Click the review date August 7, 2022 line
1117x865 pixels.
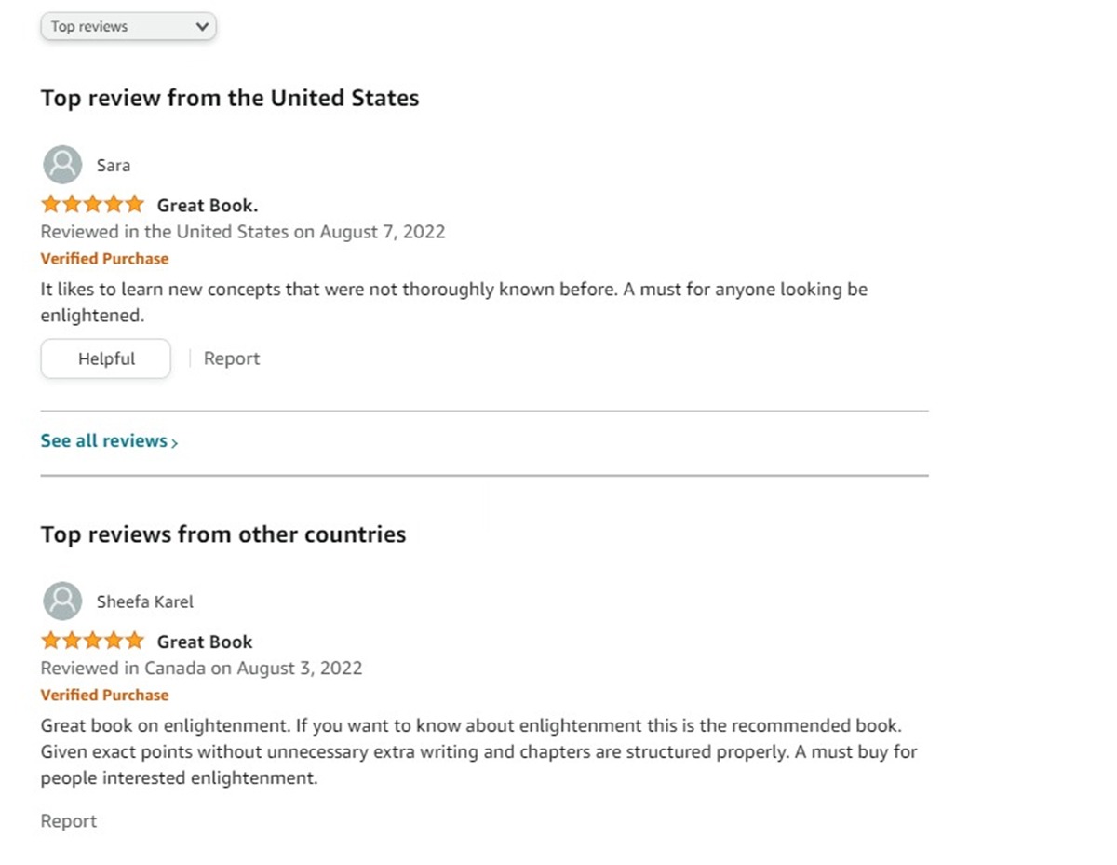(x=243, y=232)
